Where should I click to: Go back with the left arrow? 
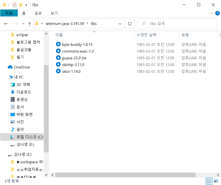pyautogui.click(x=6, y=24)
